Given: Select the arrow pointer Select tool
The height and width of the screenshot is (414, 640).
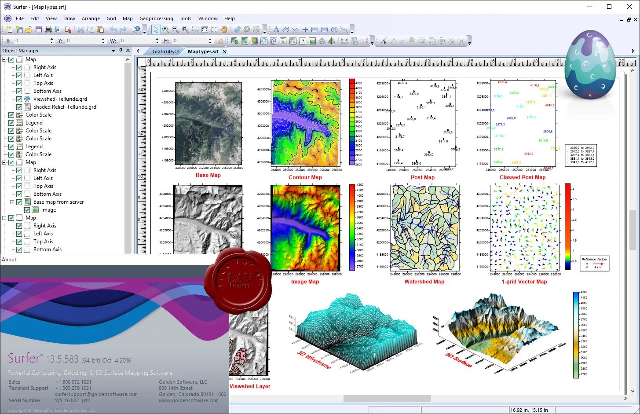Looking at the screenshot, I should pos(156,29).
